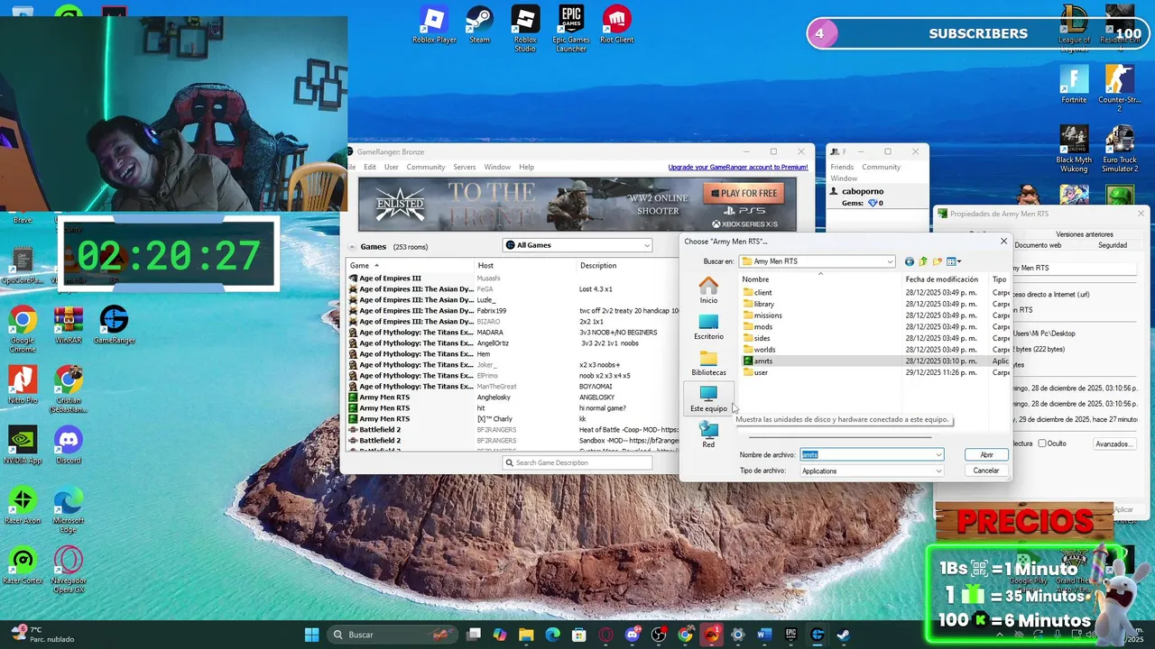Select Inicio in the file dialog sidebar
The height and width of the screenshot is (649, 1155).
coord(708,290)
